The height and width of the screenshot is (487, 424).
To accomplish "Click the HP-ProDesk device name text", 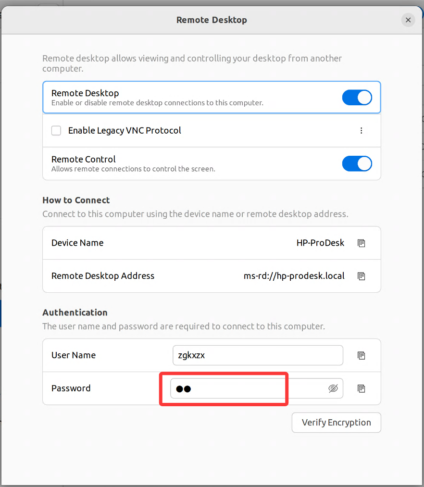I will coord(320,243).
